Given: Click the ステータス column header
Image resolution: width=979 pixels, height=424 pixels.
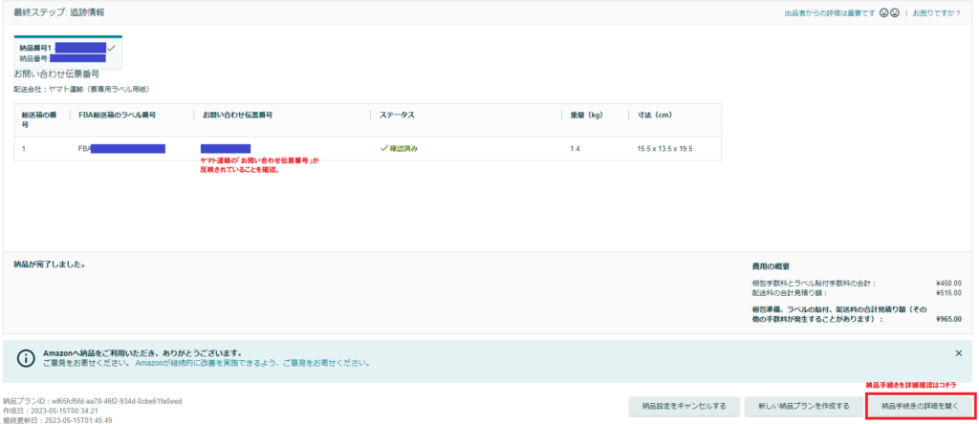Looking at the screenshot, I should click(397, 116).
